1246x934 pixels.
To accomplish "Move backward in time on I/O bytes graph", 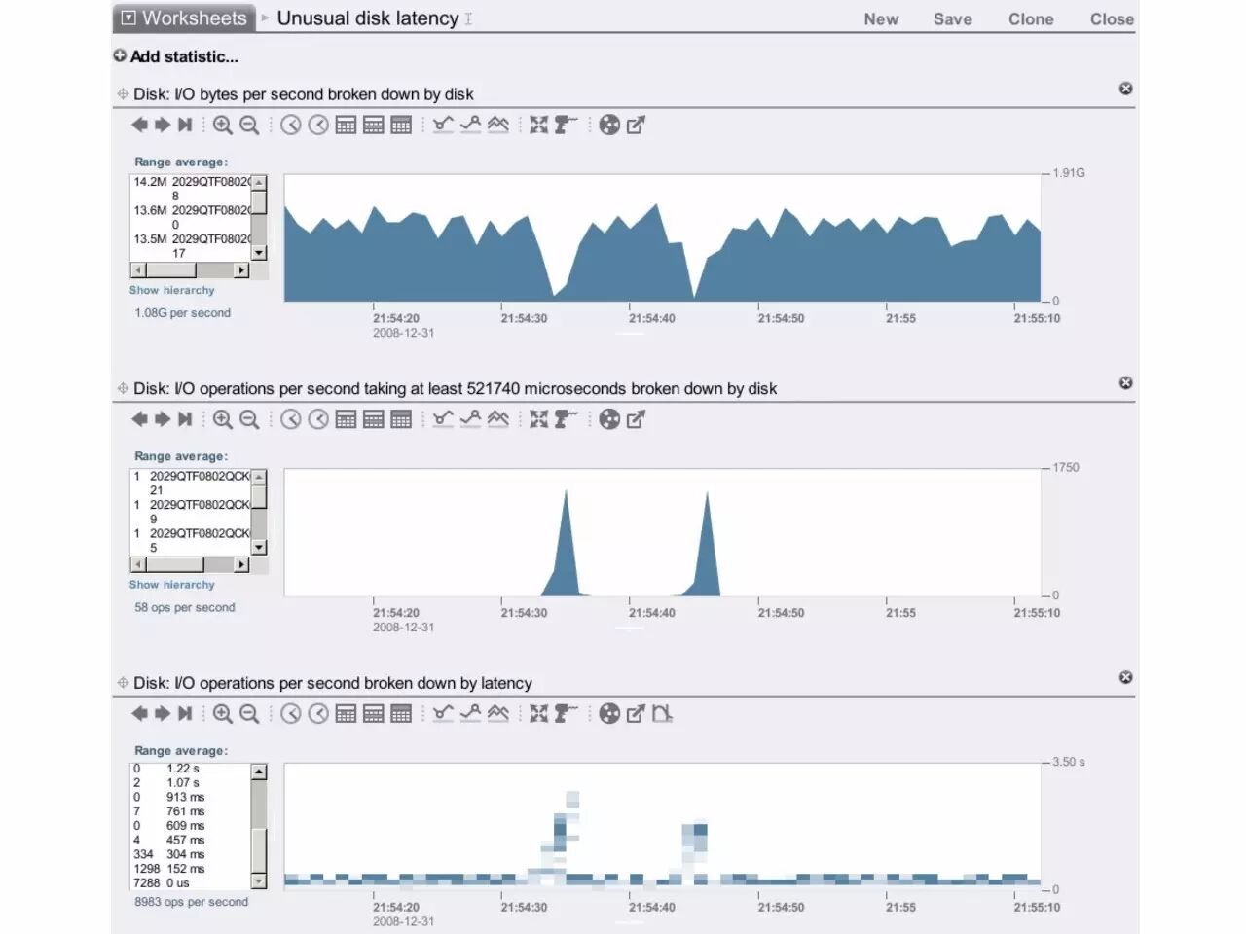I will 139,125.
